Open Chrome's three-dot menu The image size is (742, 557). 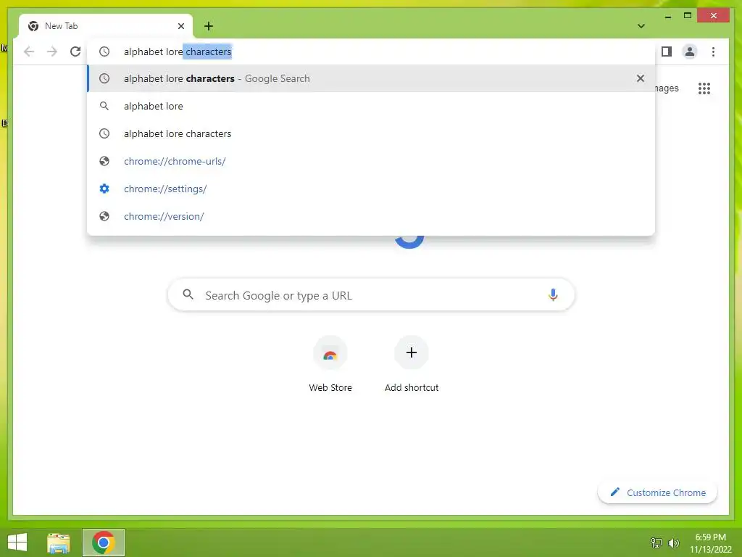tap(713, 51)
